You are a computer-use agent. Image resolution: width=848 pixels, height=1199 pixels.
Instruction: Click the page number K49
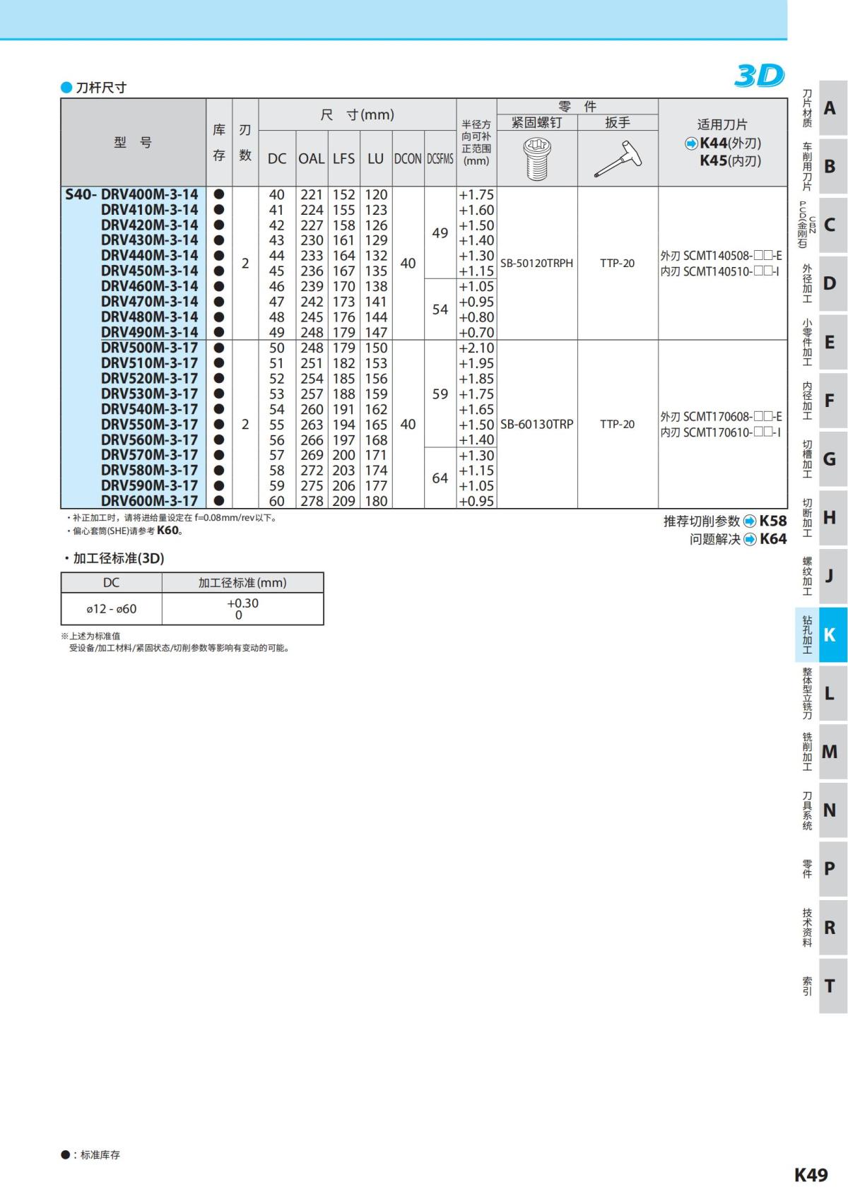(811, 1175)
